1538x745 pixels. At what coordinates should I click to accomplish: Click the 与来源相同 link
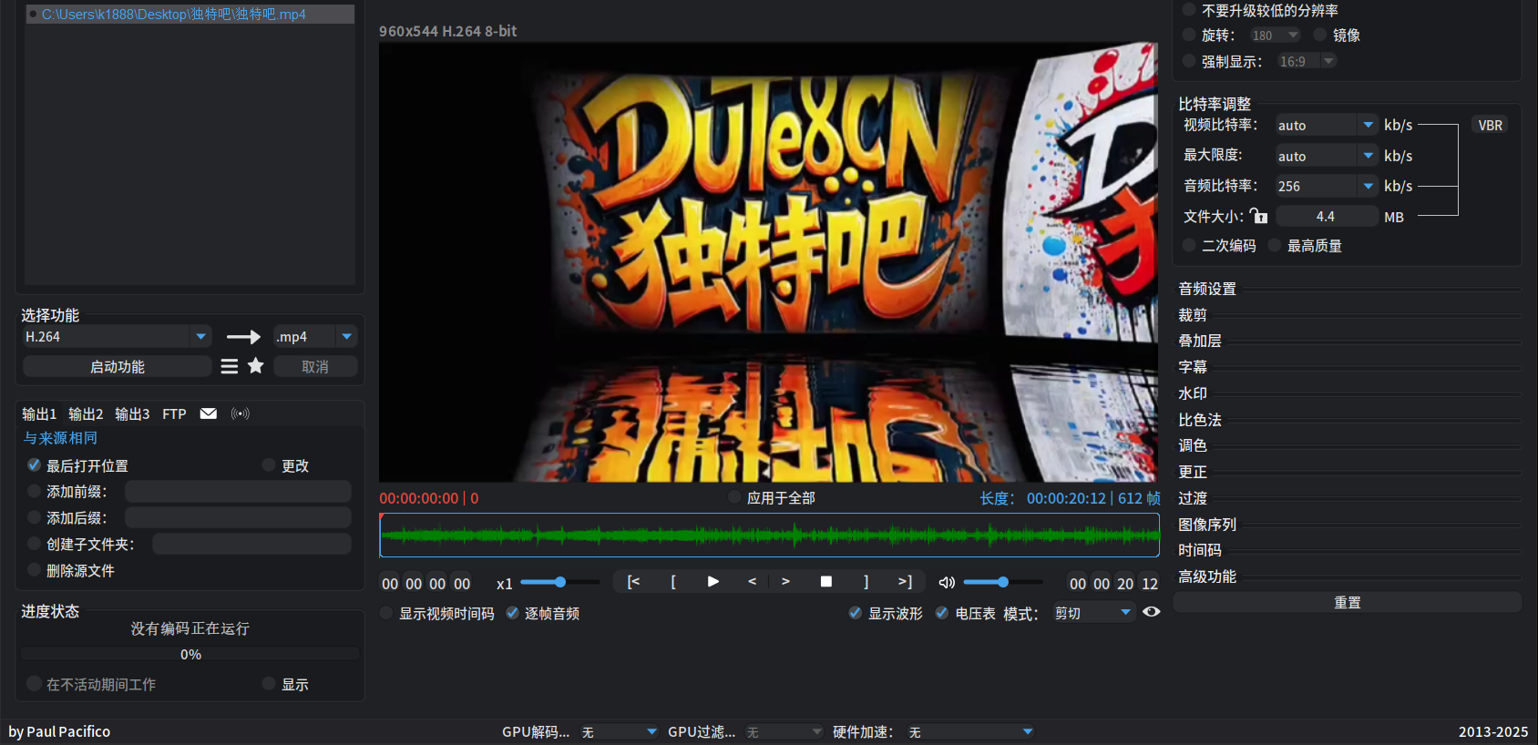pyautogui.click(x=60, y=438)
